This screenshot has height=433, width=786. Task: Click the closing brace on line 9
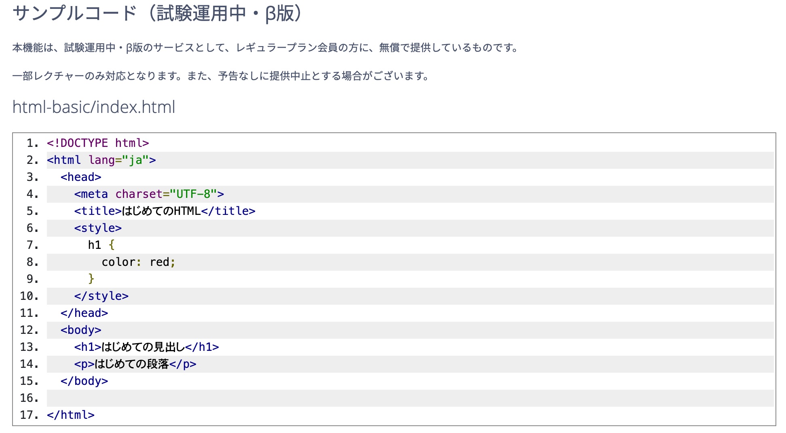click(x=91, y=279)
